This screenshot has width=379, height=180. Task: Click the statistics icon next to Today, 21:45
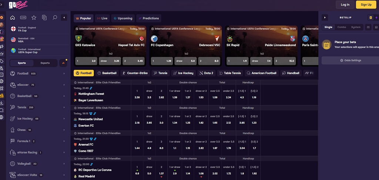click(x=91, y=88)
